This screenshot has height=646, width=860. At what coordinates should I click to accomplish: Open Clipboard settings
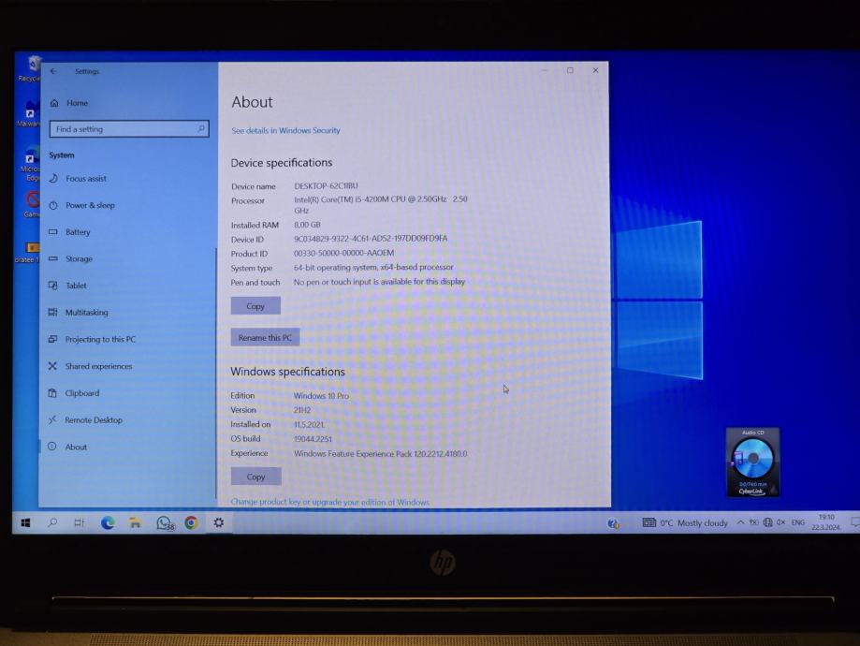[81, 393]
